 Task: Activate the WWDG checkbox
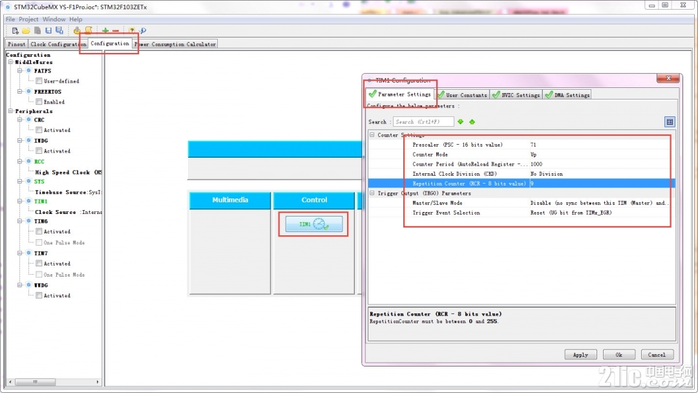pyautogui.click(x=39, y=295)
